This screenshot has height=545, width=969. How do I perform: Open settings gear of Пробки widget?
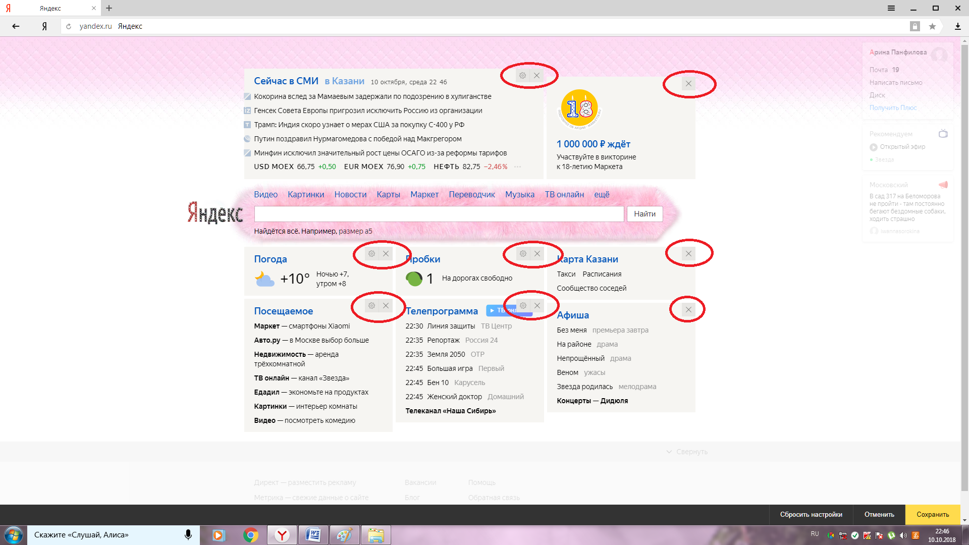click(x=523, y=254)
